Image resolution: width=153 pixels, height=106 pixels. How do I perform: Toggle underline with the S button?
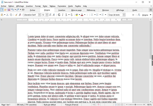click(66, 15)
